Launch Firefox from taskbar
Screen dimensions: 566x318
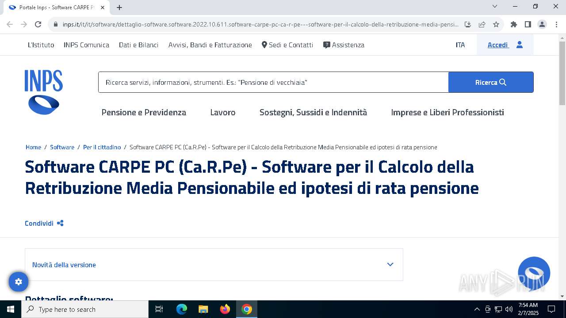pyautogui.click(x=225, y=309)
